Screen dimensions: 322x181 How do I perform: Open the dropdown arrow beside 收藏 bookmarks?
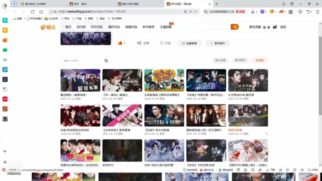point(24,19)
